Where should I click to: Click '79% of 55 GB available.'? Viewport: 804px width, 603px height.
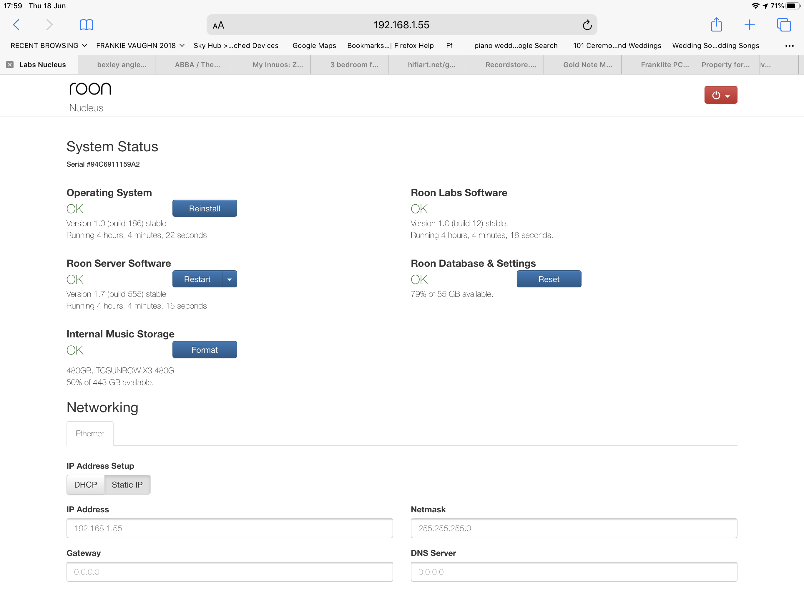click(452, 294)
